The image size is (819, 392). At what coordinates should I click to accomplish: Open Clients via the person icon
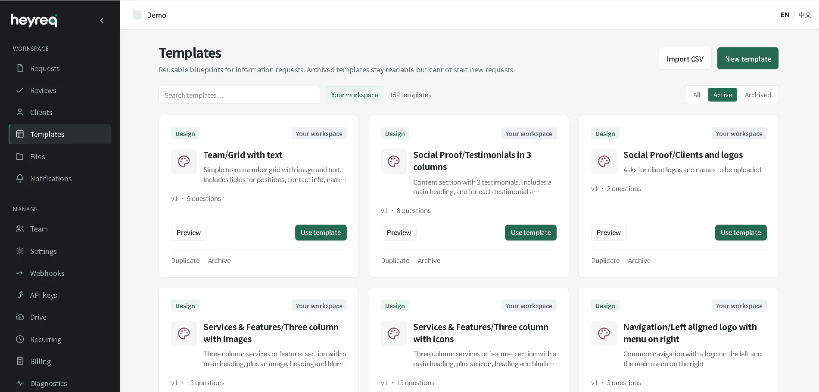pos(20,112)
